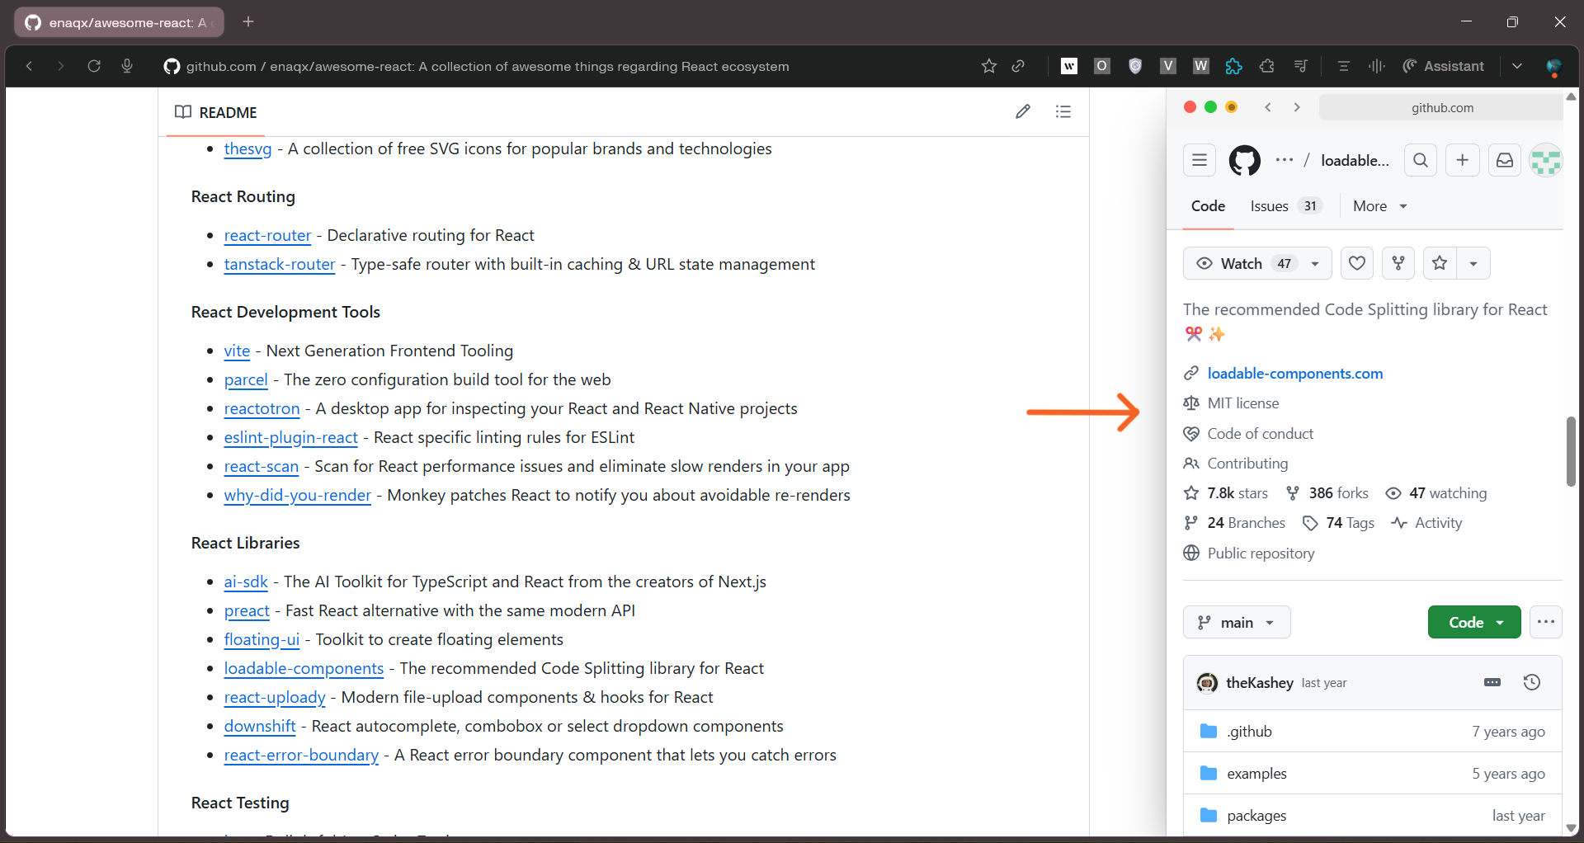This screenshot has height=843, width=1584.
Task: Expand the main branch selector
Action: pos(1237,623)
